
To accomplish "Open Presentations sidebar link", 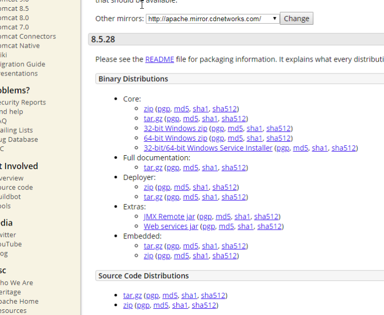I will coord(19,73).
